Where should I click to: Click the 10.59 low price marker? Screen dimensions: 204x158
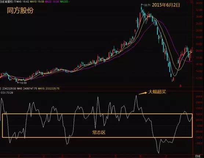[23, 83]
